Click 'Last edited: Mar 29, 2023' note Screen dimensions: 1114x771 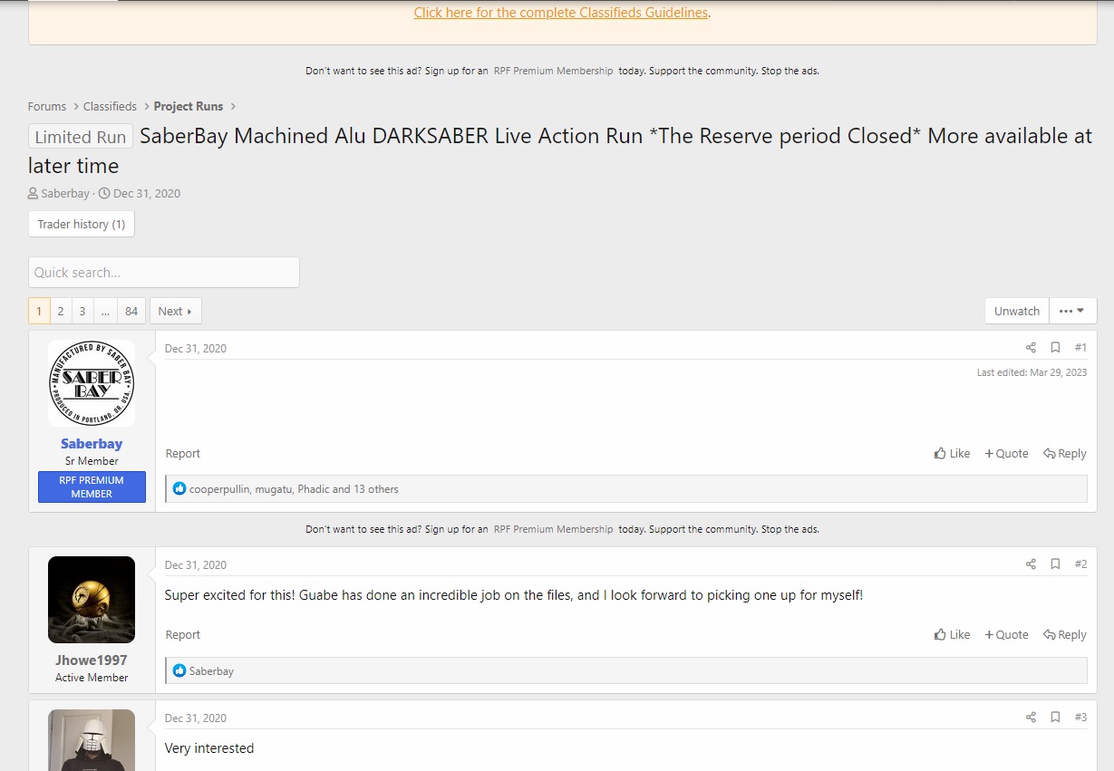point(1032,372)
